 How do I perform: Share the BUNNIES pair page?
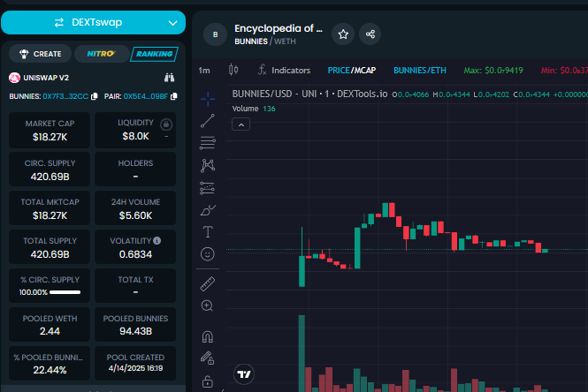(370, 34)
